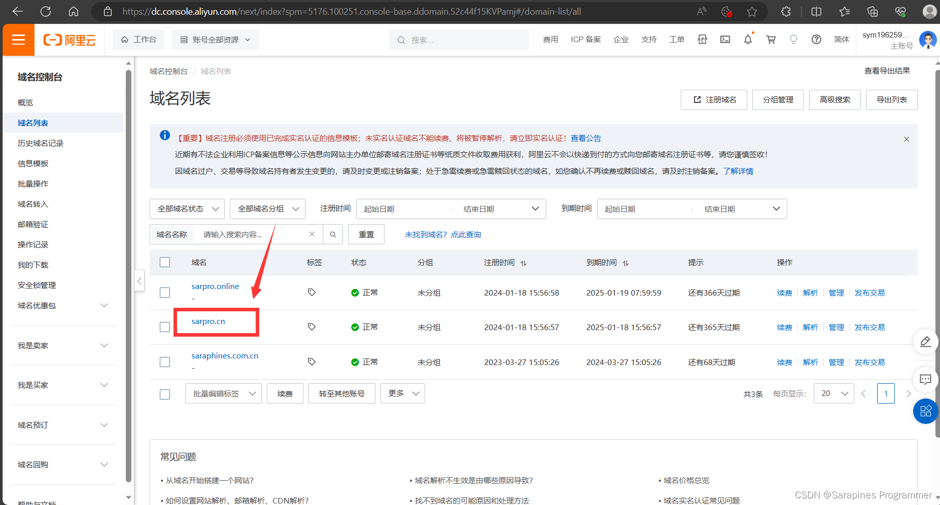Click the search magnifier beside domain name field
Image resolution: width=940 pixels, height=505 pixels.
[333, 234]
